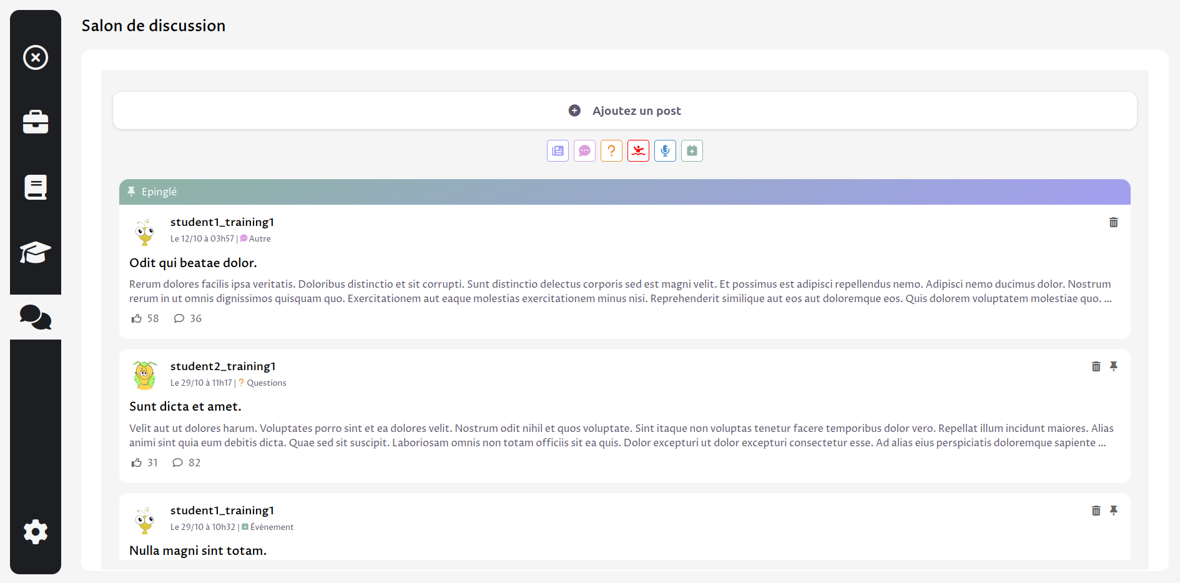Select the Évènement calendar filter icon
The image size is (1180, 583).
pyautogui.click(x=692, y=150)
